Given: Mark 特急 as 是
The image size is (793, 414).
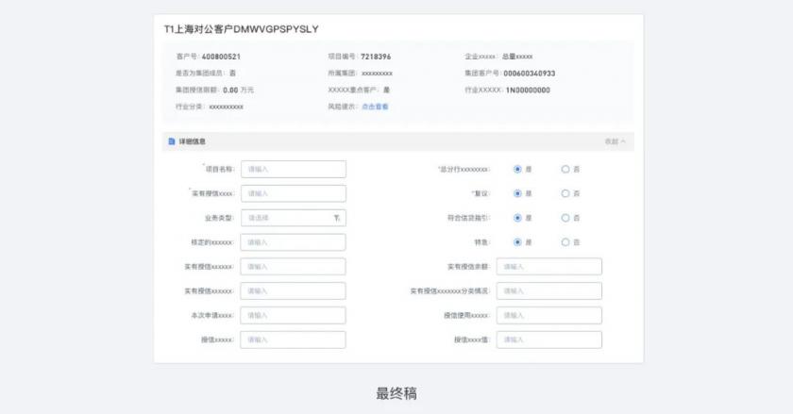Looking at the screenshot, I should (517, 242).
